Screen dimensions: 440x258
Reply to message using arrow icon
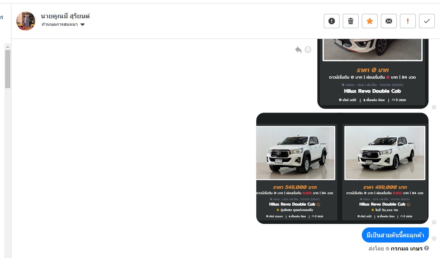[298, 50]
